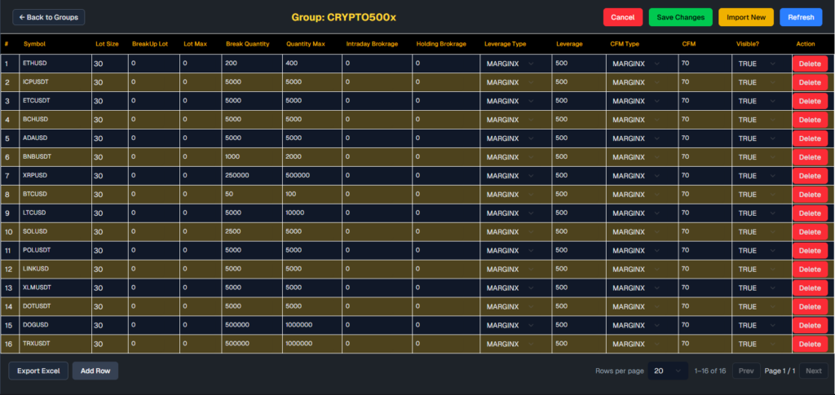Edit Break Quantity field for BTCUSD
This screenshot has height=395, width=835.
coord(250,195)
